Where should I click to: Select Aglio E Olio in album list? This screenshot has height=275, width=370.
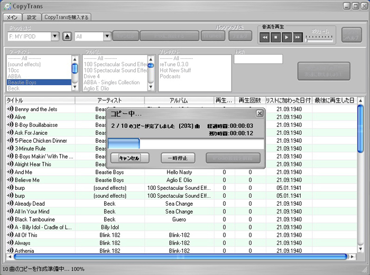(x=115, y=88)
